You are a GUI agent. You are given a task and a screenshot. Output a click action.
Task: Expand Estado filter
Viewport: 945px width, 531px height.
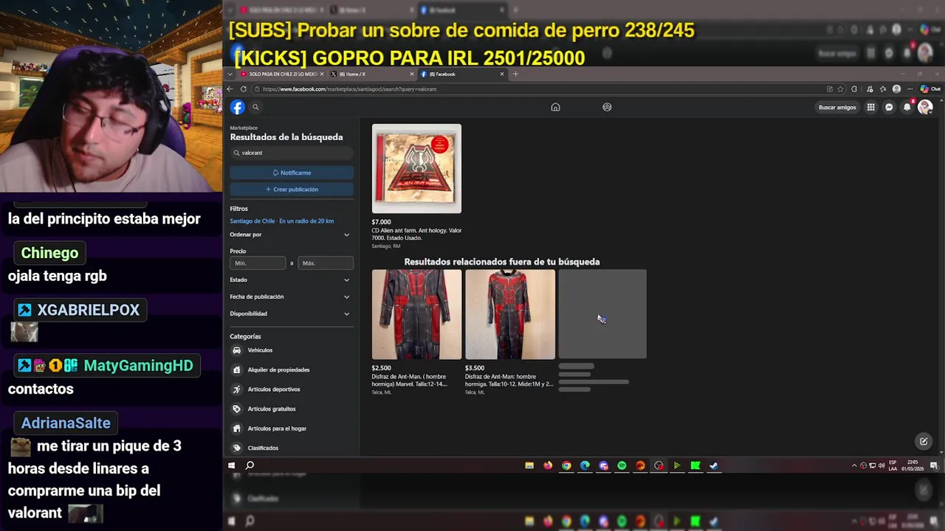[x=291, y=280]
